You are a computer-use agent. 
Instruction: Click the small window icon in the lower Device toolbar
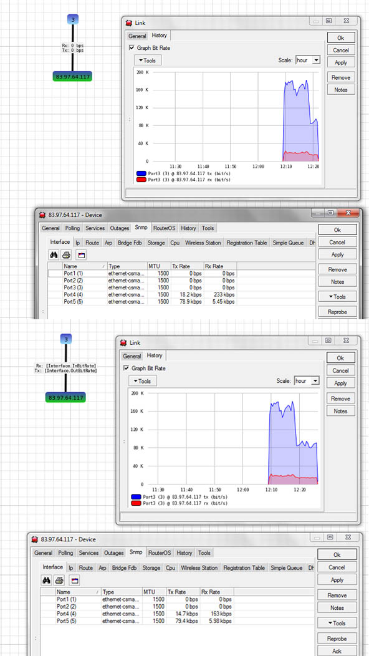74,580
